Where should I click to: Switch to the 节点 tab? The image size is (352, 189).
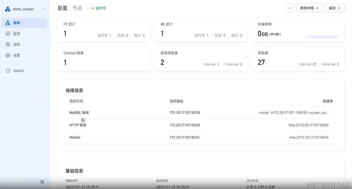77,8
